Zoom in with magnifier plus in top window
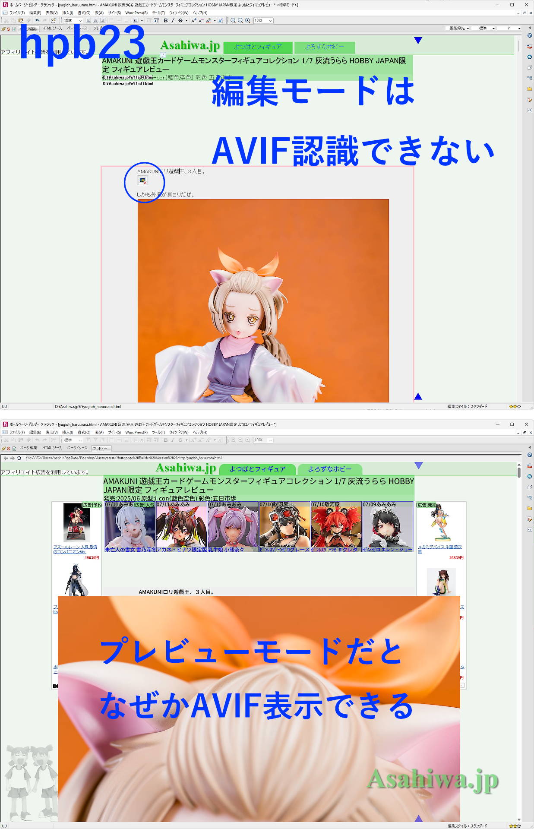 pyautogui.click(x=233, y=21)
